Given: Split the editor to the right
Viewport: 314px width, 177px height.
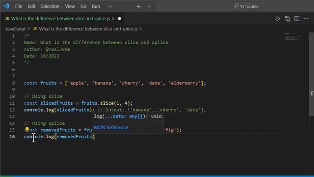Looking at the screenshot, I should tap(297, 19).
